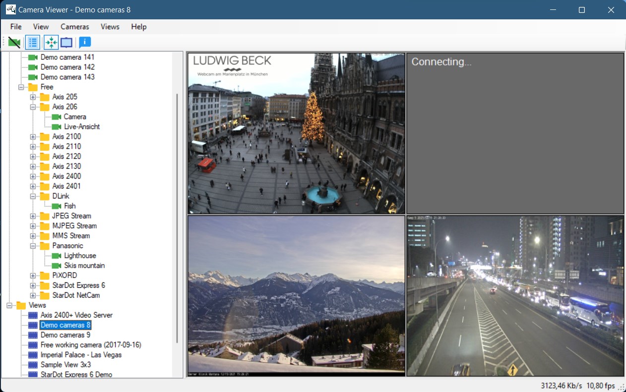626x392 pixels.
Task: Click the Ludwig Beck Marienplatz video feed
Action: pos(296,133)
